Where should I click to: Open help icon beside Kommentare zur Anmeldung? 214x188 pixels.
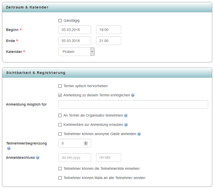coord(126,125)
